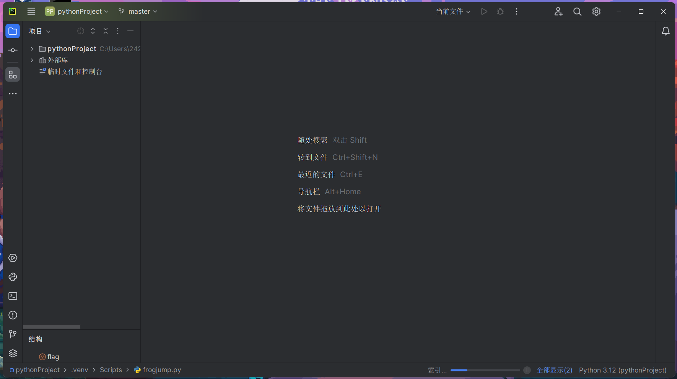The image size is (677, 379).
Task: Open the Problems tool window
Action: click(x=13, y=315)
